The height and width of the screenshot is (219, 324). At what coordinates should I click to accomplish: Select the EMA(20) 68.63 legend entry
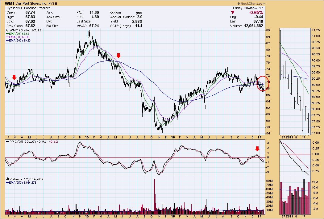(18, 34)
